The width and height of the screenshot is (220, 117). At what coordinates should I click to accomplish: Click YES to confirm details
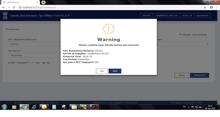point(115,71)
